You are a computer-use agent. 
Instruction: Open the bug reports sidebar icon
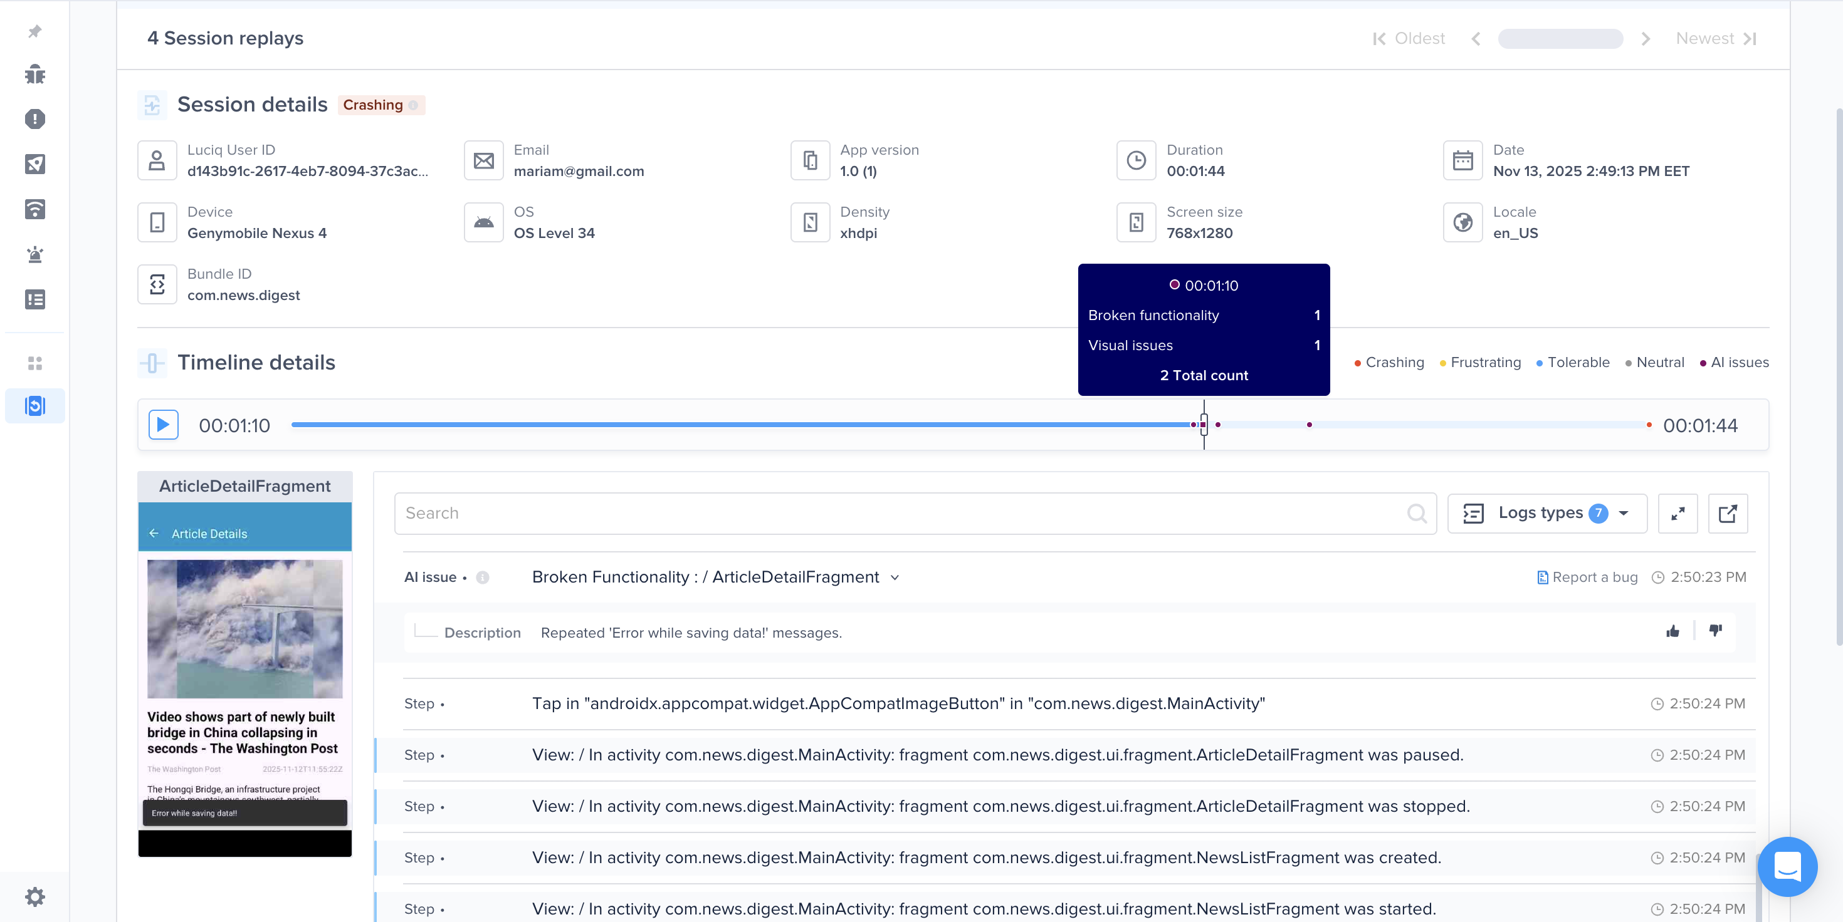point(34,75)
